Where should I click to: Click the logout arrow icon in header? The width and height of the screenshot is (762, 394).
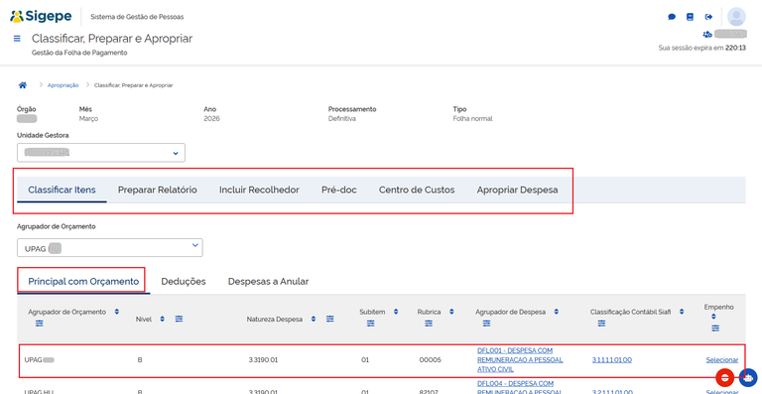pos(708,17)
